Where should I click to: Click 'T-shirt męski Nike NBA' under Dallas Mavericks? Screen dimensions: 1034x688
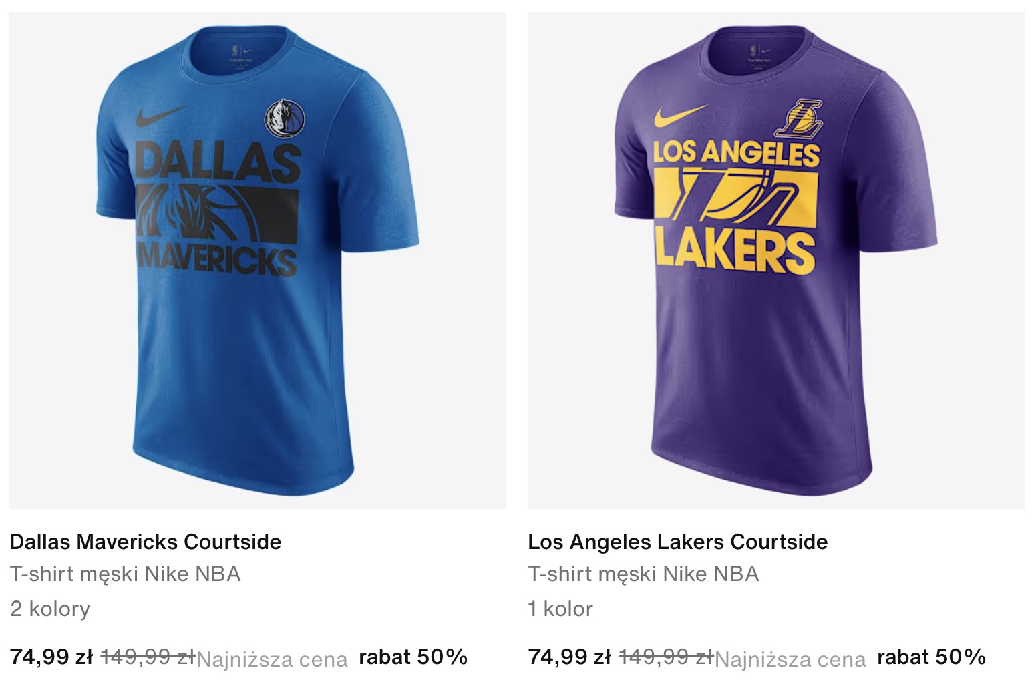coord(126,574)
